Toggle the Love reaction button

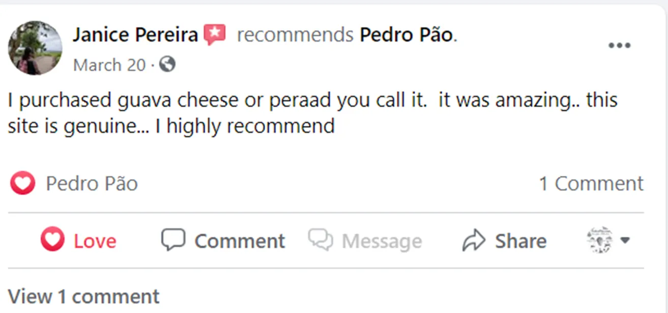(78, 240)
